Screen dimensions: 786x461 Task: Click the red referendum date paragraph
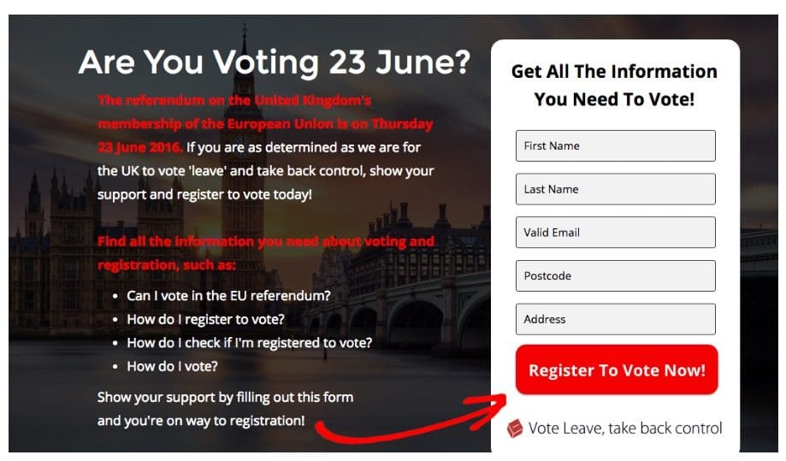click(x=264, y=124)
